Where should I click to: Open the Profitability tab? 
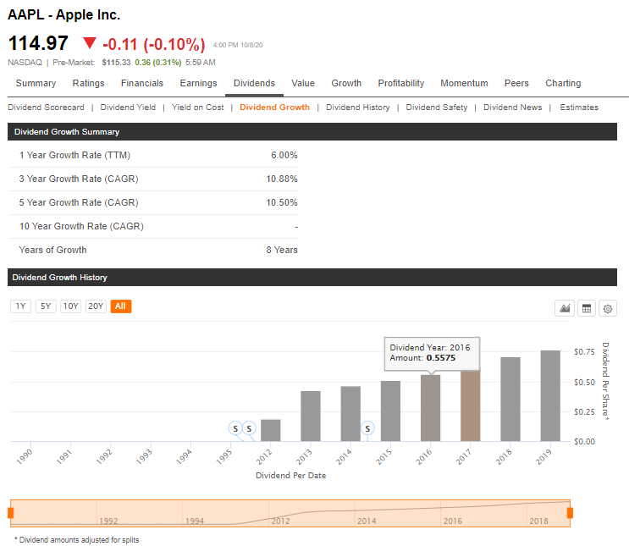[400, 83]
